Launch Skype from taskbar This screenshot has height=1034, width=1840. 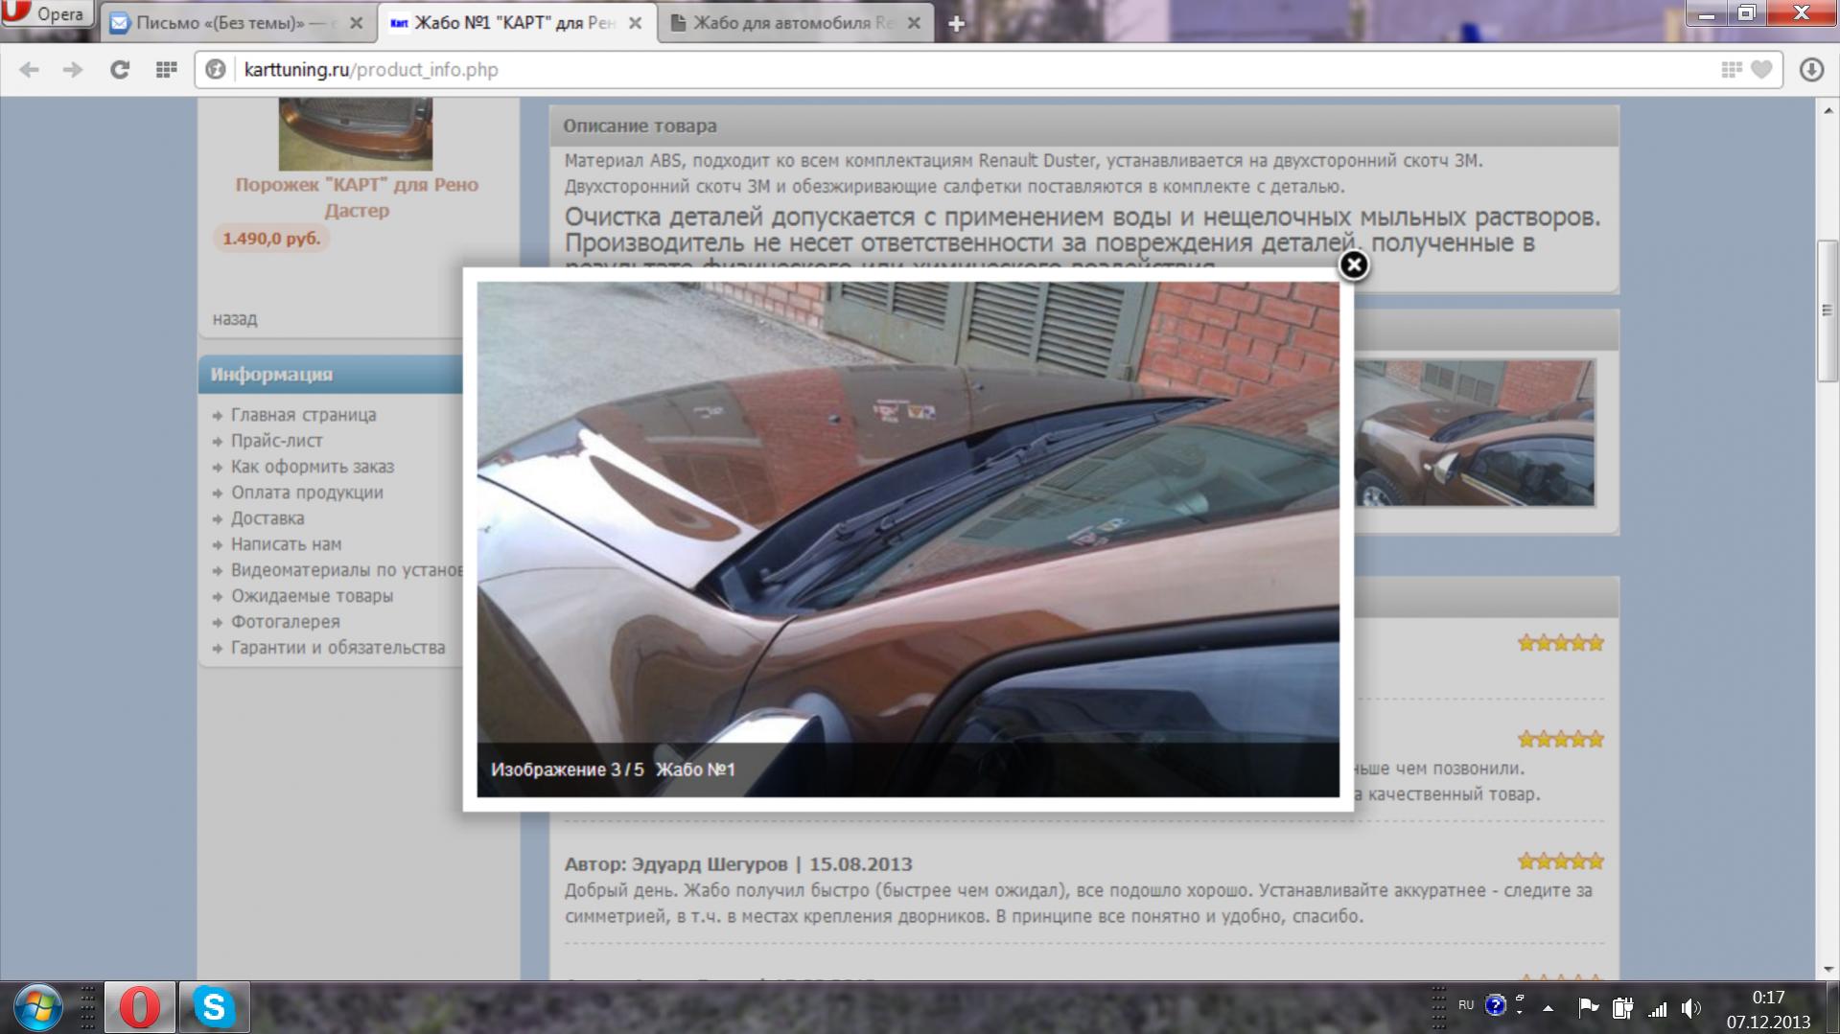click(x=214, y=1007)
